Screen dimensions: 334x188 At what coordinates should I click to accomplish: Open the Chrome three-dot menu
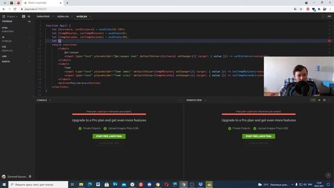click(x=330, y=9)
